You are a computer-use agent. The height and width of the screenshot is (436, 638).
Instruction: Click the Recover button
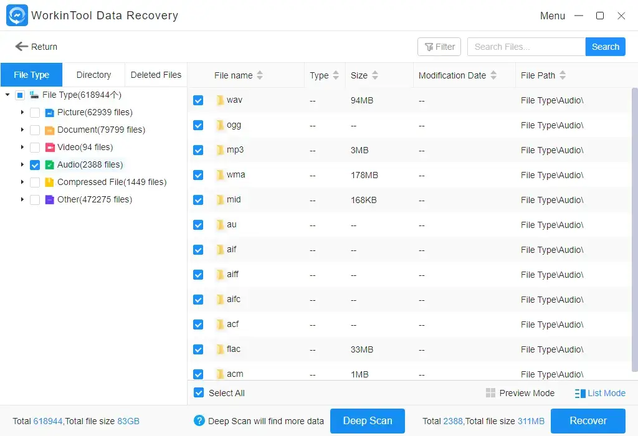click(x=588, y=421)
